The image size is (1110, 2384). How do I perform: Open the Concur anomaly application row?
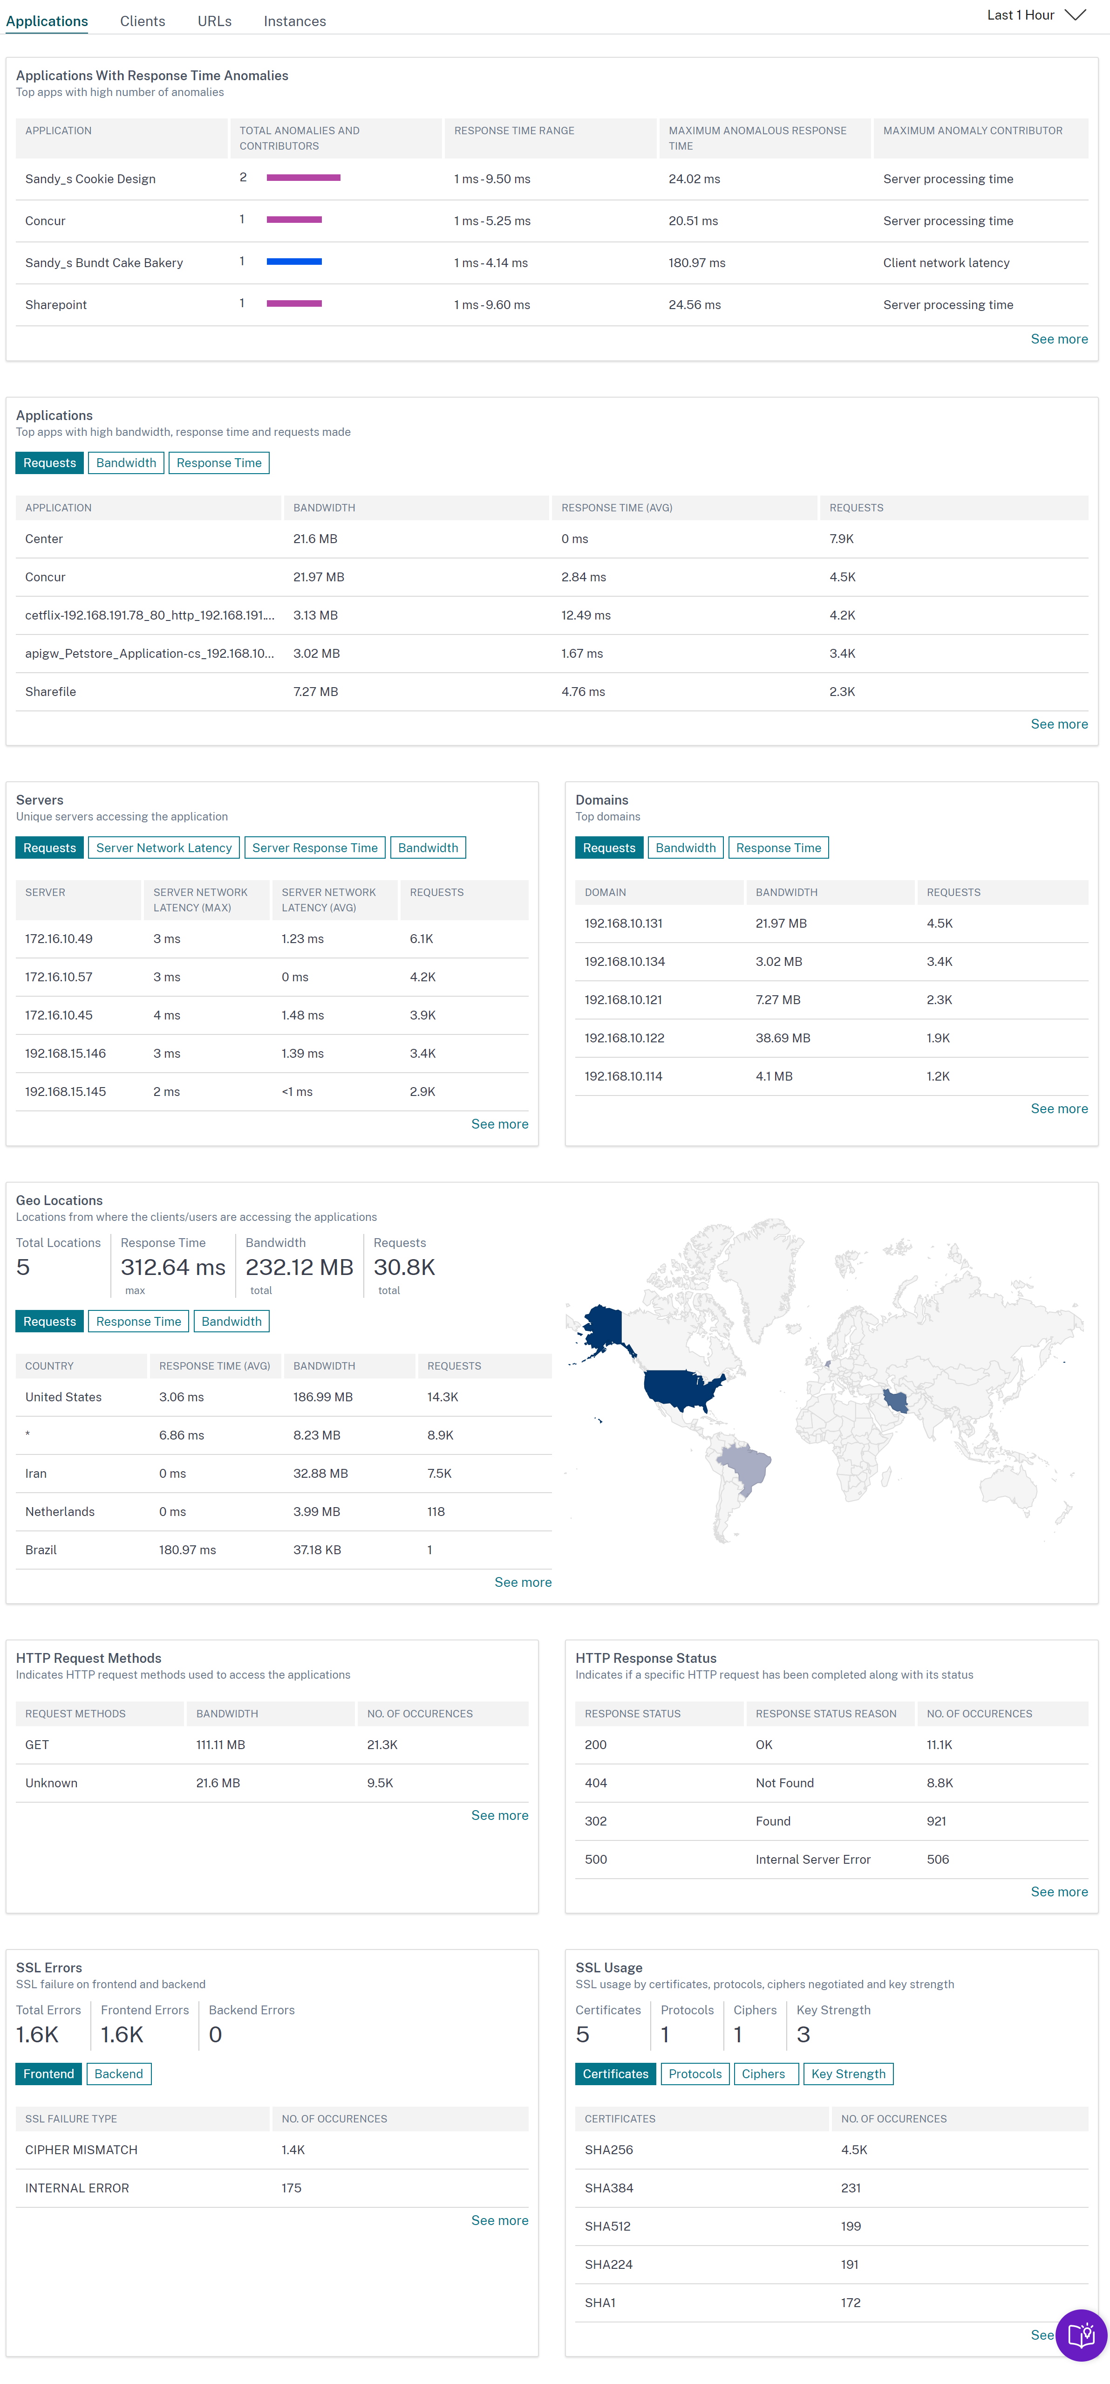[552, 221]
